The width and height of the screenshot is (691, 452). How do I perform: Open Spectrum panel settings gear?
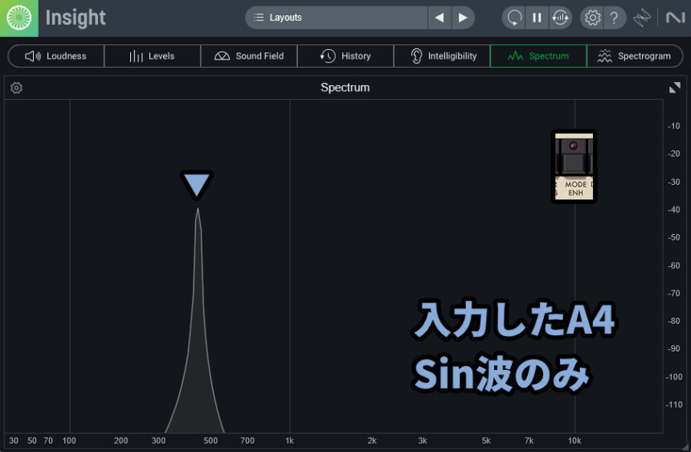pyautogui.click(x=16, y=88)
